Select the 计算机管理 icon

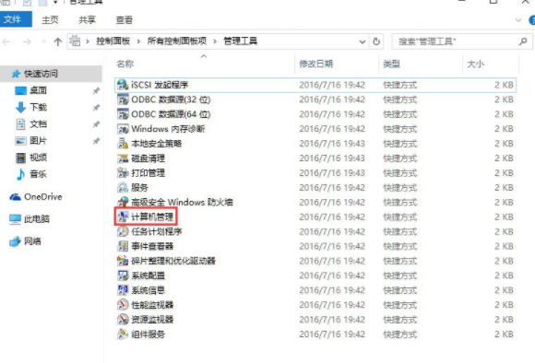123,217
